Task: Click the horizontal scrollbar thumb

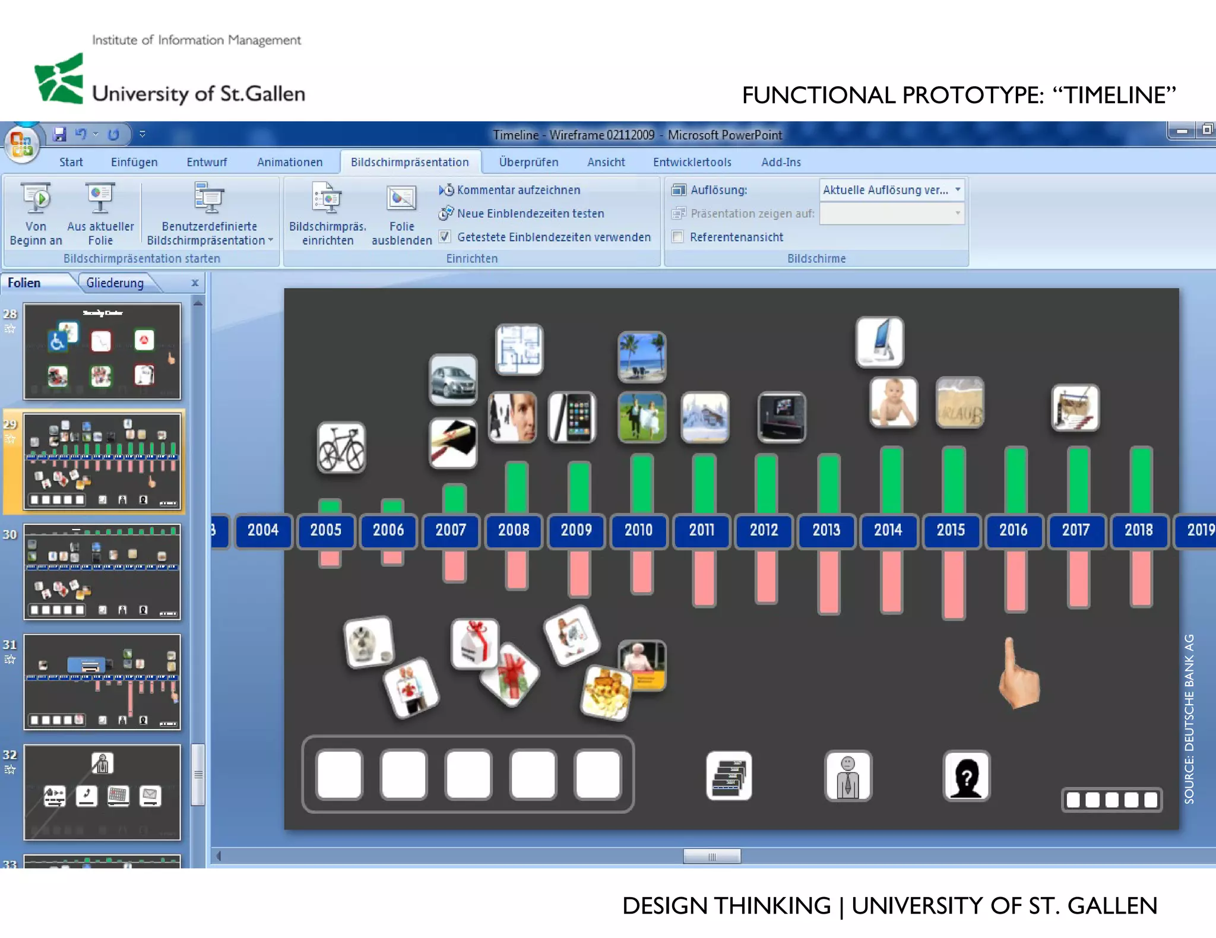Action: [712, 856]
